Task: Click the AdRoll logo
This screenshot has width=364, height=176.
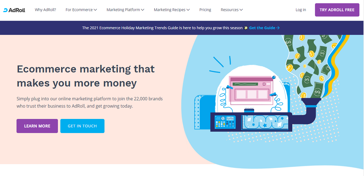Action: coord(14,10)
